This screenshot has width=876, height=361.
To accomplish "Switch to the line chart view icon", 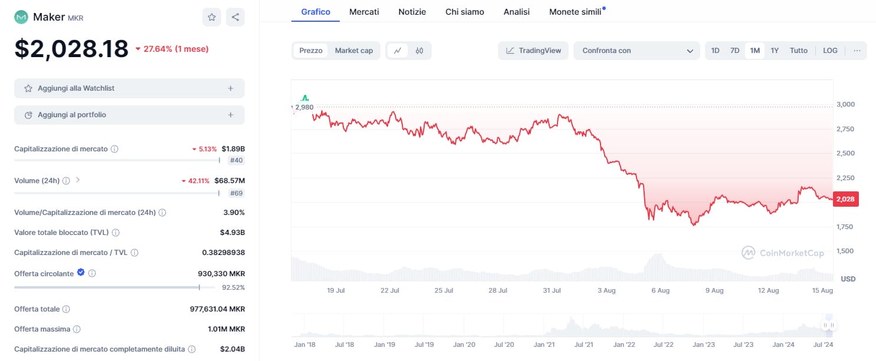I will click(398, 51).
